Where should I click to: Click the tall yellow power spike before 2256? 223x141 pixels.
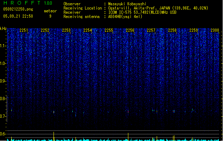tap(128, 137)
